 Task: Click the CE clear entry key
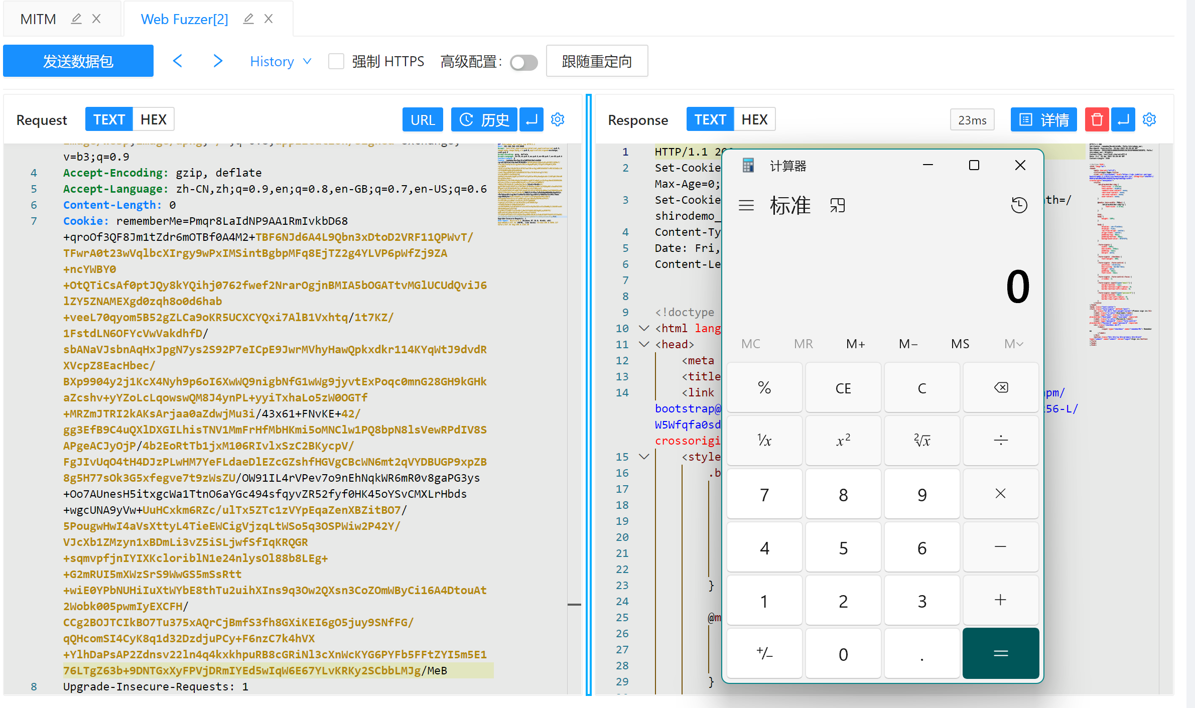pyautogui.click(x=843, y=387)
